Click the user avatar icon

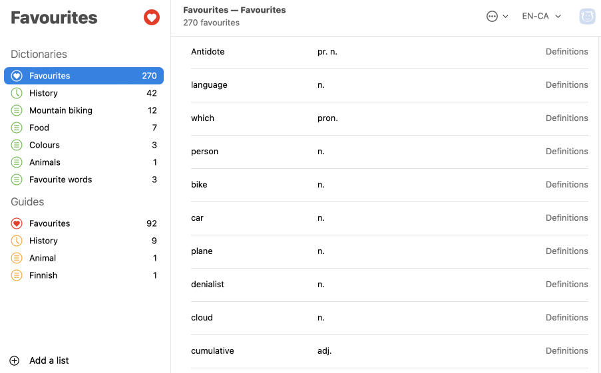(587, 17)
